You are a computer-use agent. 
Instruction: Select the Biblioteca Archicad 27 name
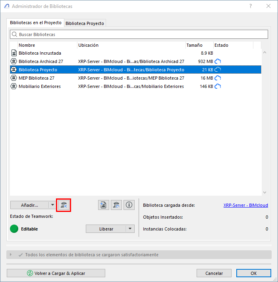click(41, 61)
